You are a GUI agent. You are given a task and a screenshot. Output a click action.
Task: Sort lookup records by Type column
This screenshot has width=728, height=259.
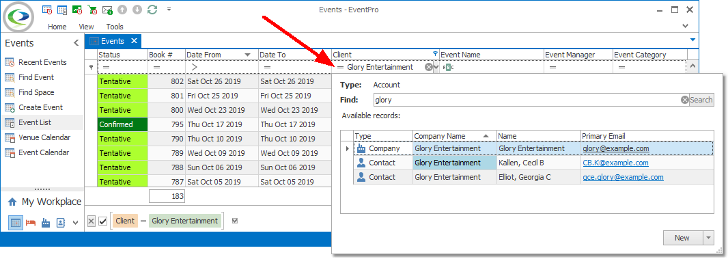tap(383, 136)
